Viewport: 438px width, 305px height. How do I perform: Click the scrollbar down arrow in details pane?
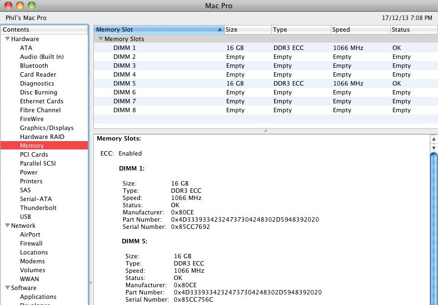434,148
